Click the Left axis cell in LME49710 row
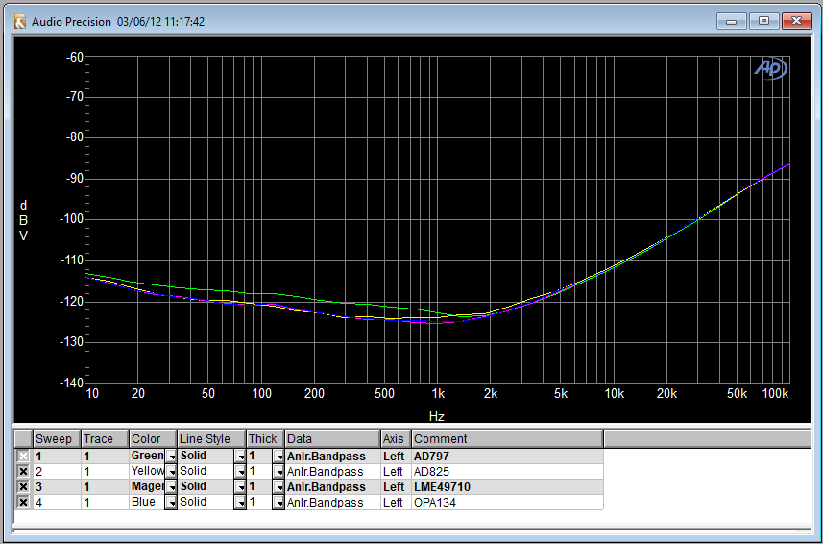The width and height of the screenshot is (823, 544). (396, 486)
